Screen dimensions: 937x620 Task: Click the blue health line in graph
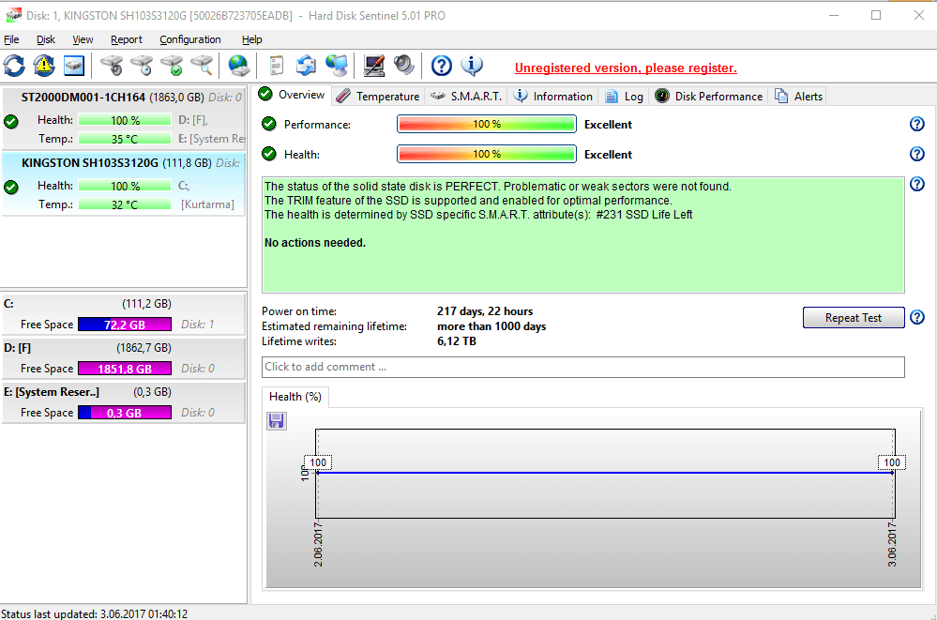[x=605, y=473]
